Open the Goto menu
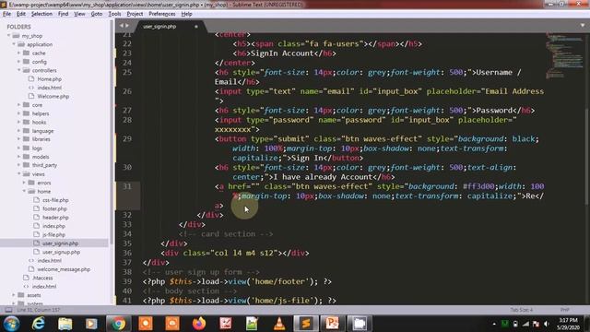The image size is (590, 332). click(97, 14)
